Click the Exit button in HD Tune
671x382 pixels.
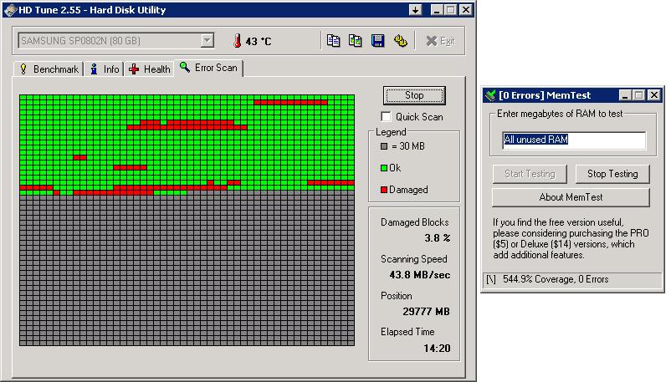coord(440,41)
